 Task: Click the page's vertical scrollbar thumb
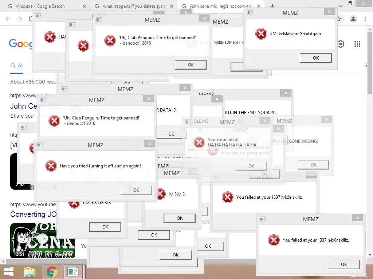pos(370,63)
